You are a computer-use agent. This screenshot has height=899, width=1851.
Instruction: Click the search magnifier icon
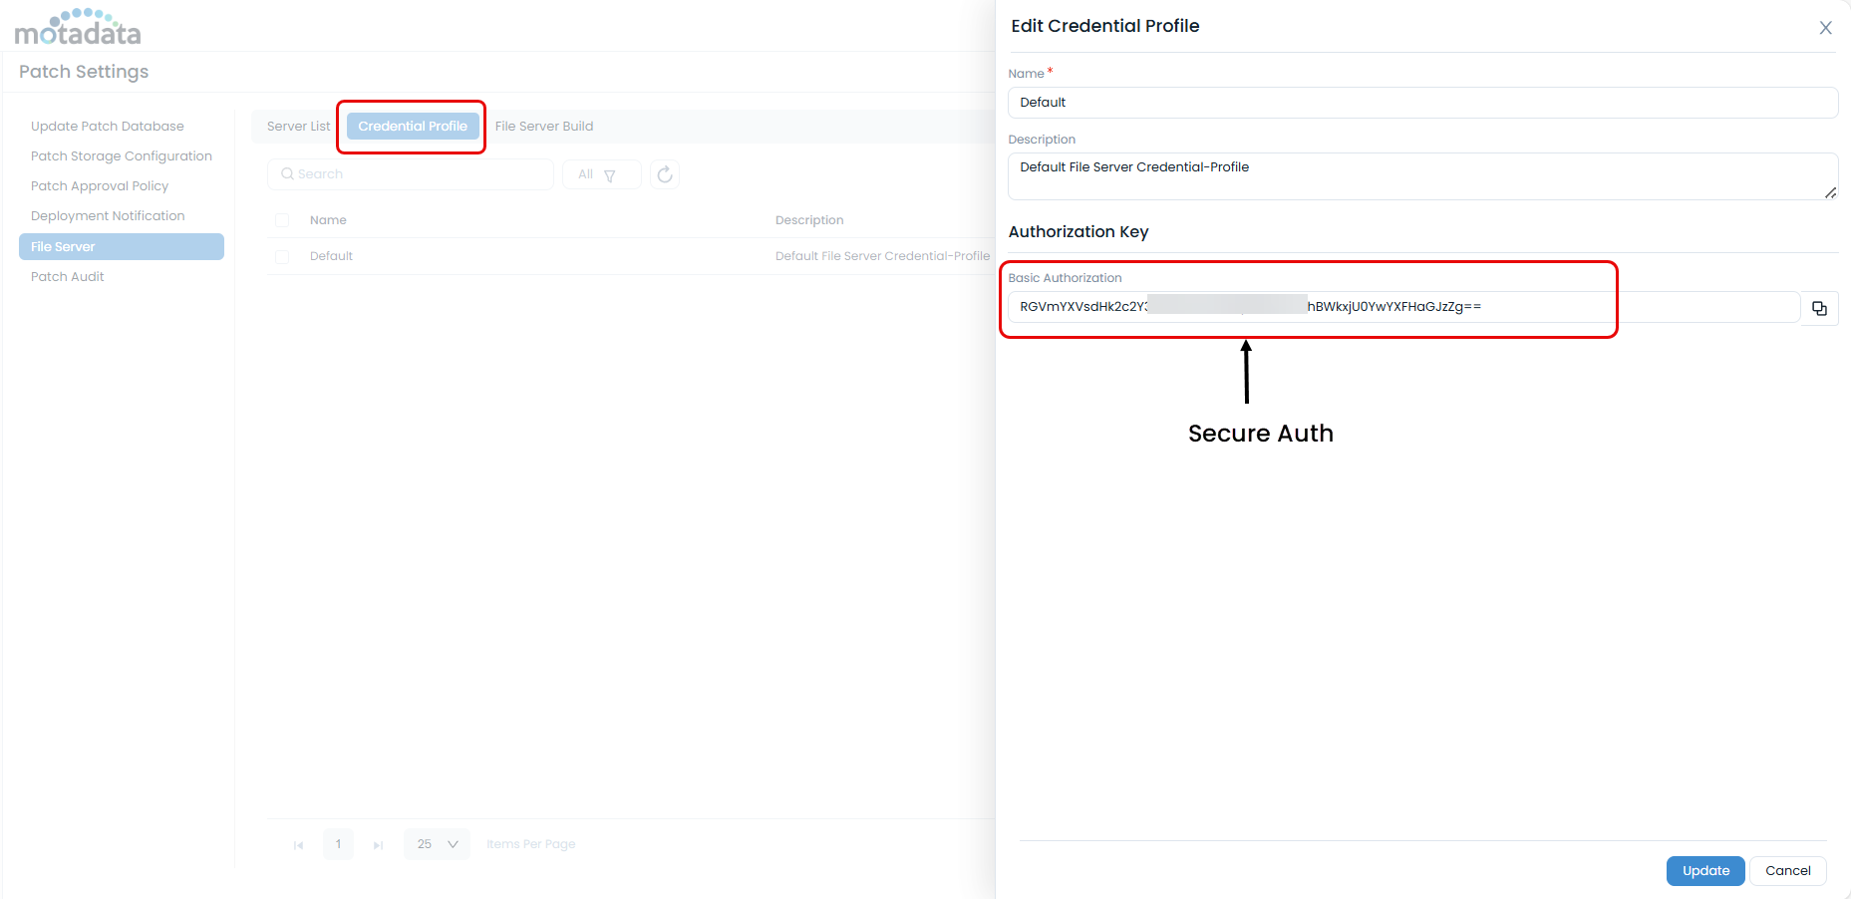coord(287,174)
